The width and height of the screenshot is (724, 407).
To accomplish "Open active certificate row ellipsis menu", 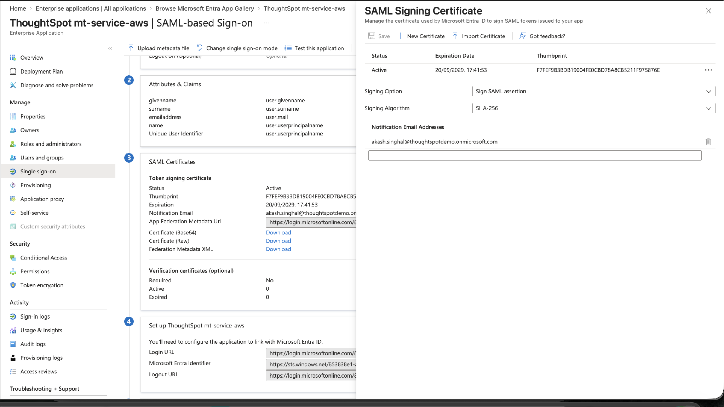I will tap(708, 70).
